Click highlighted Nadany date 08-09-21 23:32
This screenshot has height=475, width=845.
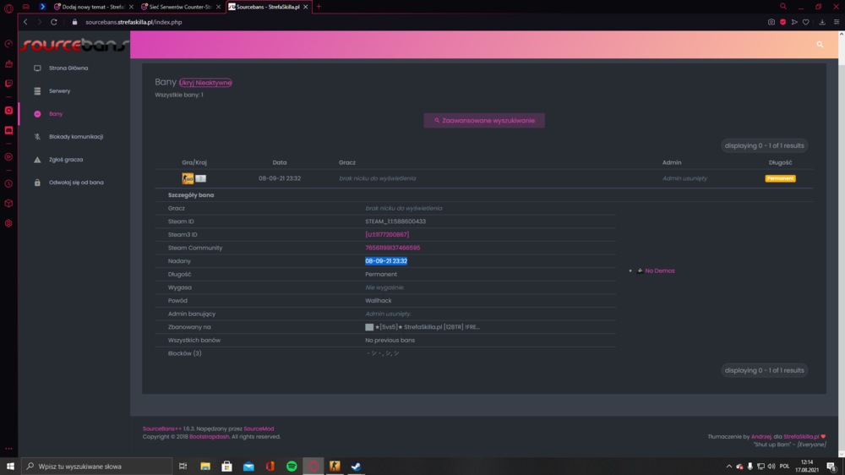(386, 261)
